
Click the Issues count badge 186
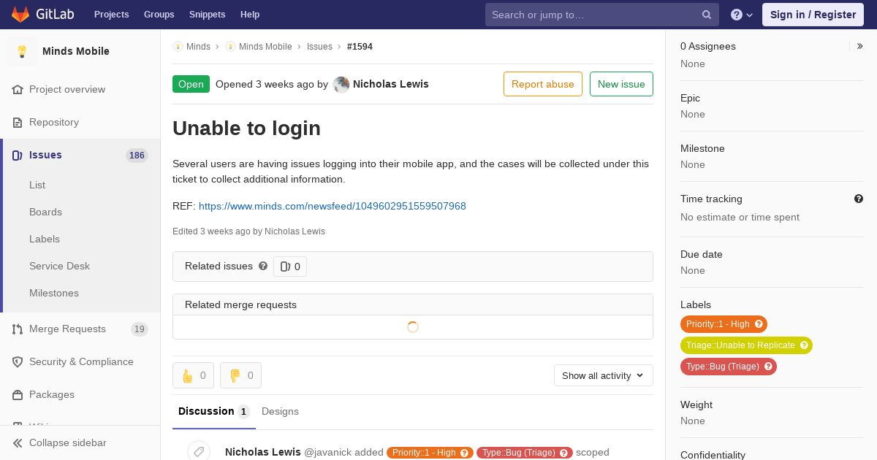(137, 156)
